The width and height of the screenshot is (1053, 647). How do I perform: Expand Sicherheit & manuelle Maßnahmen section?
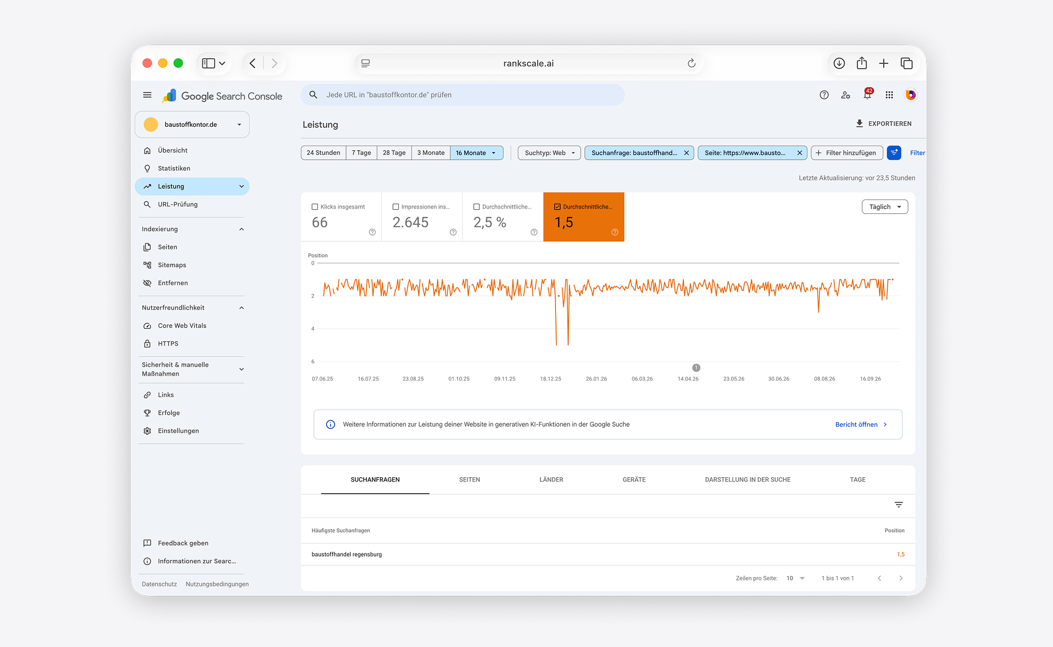(x=242, y=369)
